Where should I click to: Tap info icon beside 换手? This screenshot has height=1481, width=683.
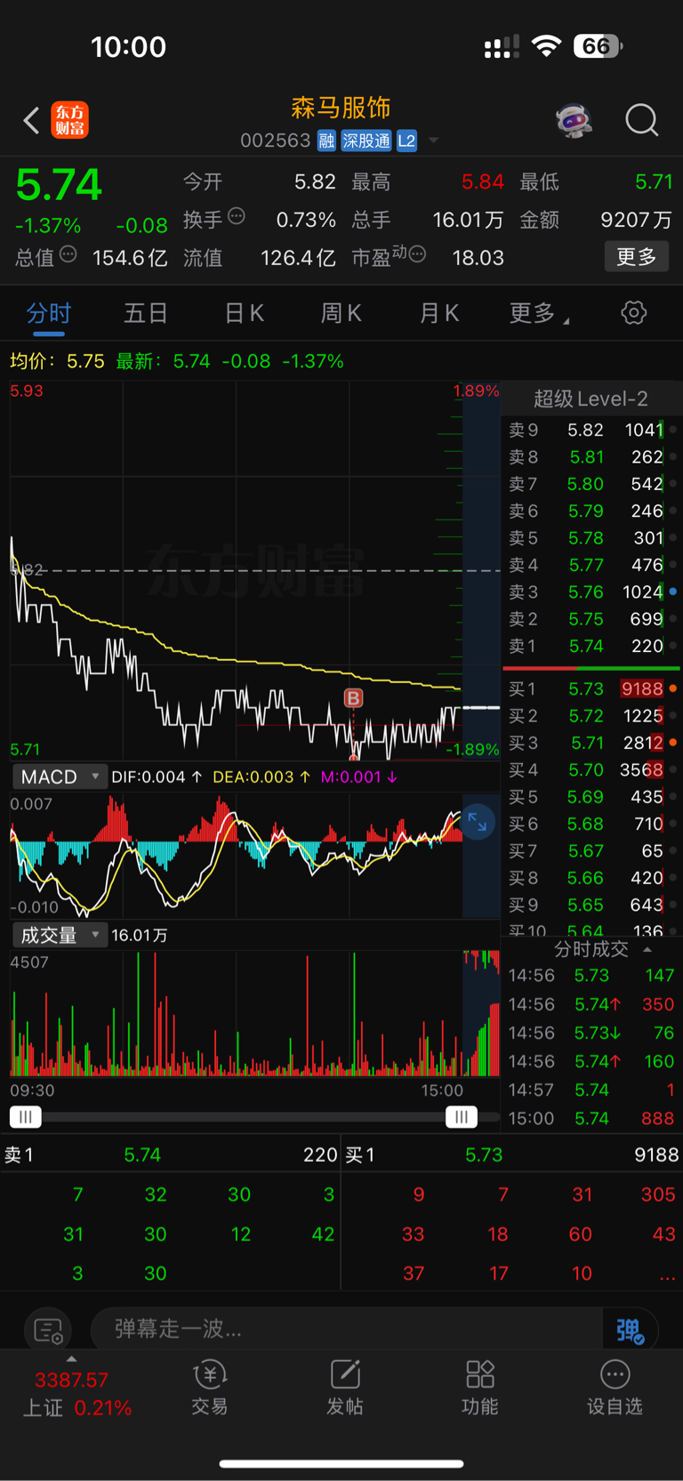pos(237,216)
